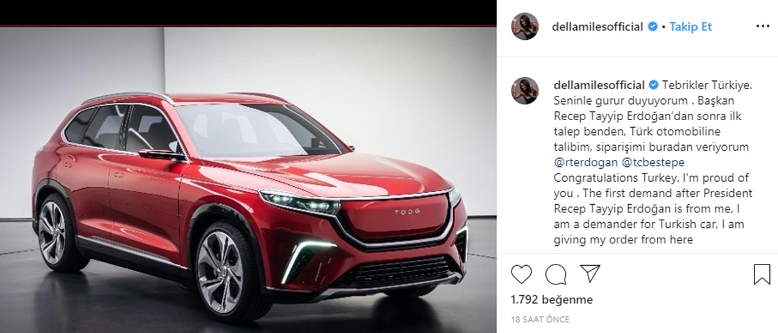Open comments via speech bubble icon
This screenshot has width=778, height=333.
pyautogui.click(x=556, y=274)
